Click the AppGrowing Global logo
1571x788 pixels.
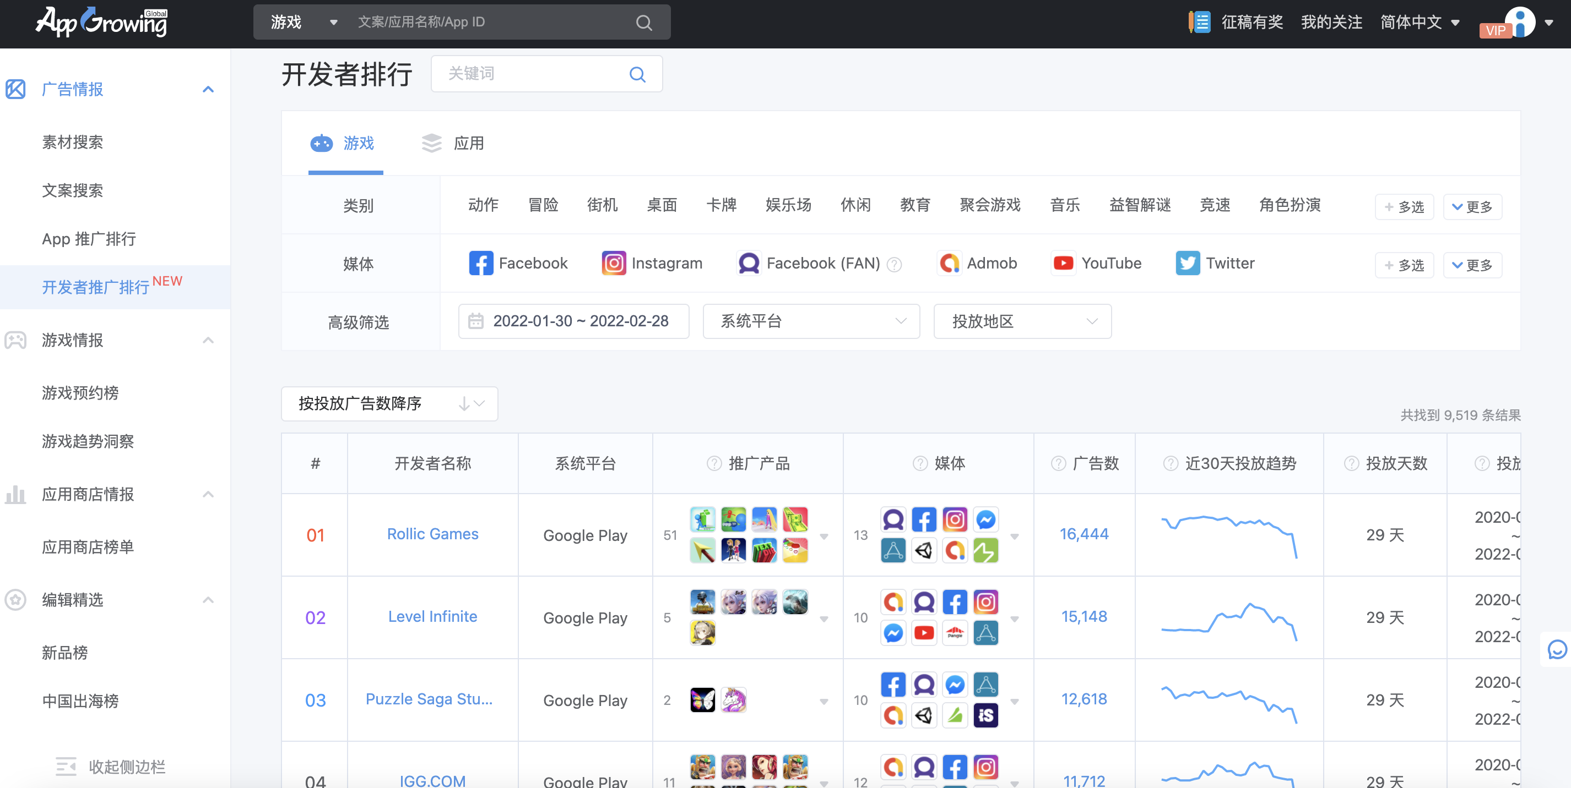coord(102,22)
